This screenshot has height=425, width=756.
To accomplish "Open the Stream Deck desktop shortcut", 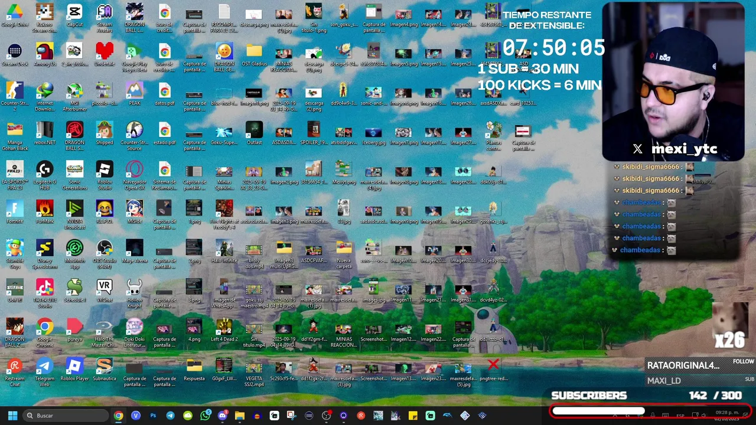I will click(x=15, y=55).
